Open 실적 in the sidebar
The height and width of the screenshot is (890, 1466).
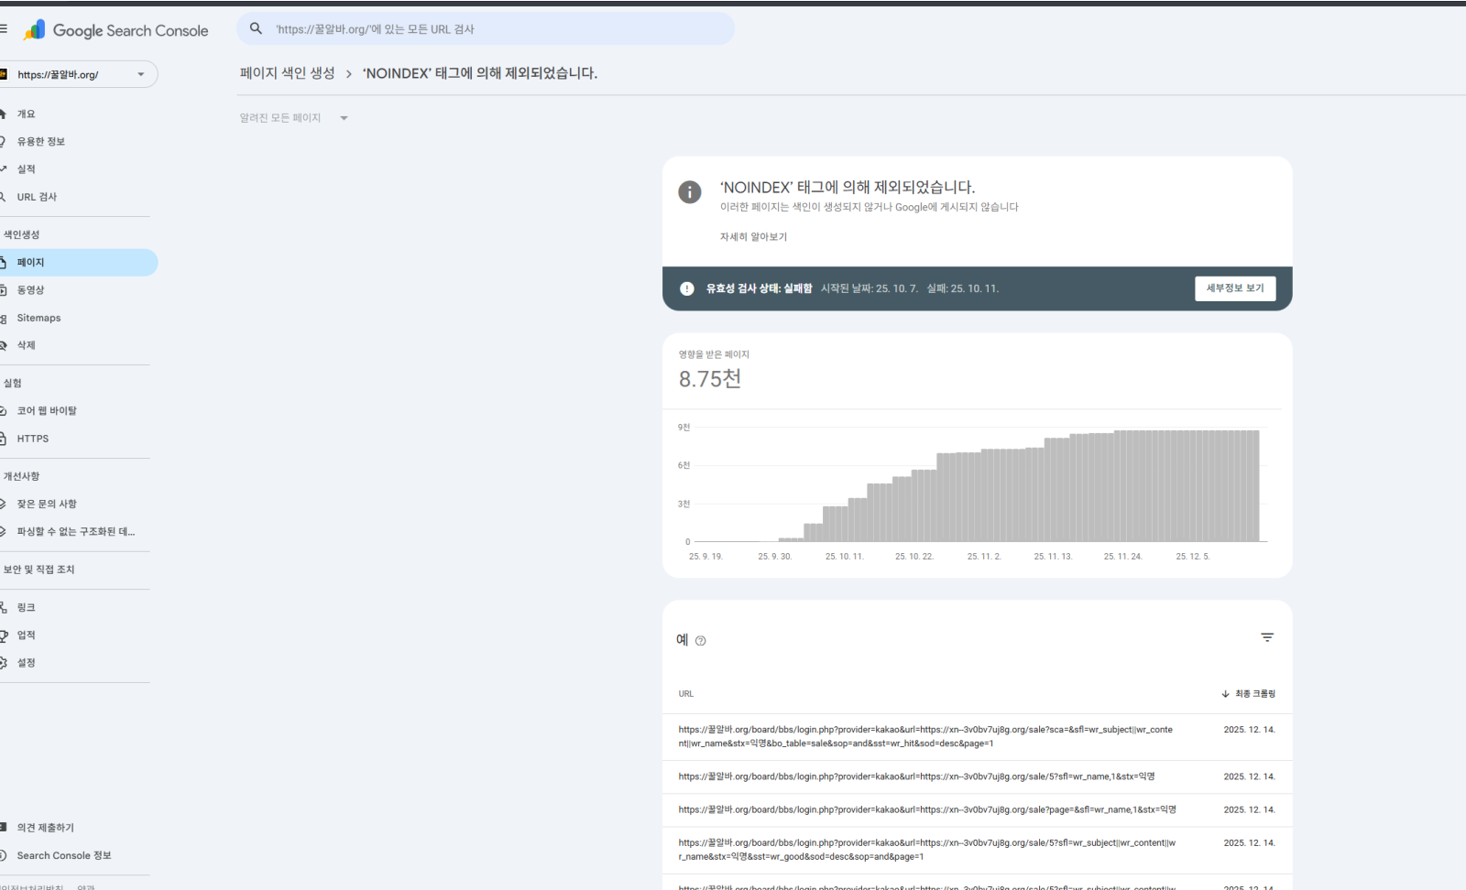click(x=27, y=169)
